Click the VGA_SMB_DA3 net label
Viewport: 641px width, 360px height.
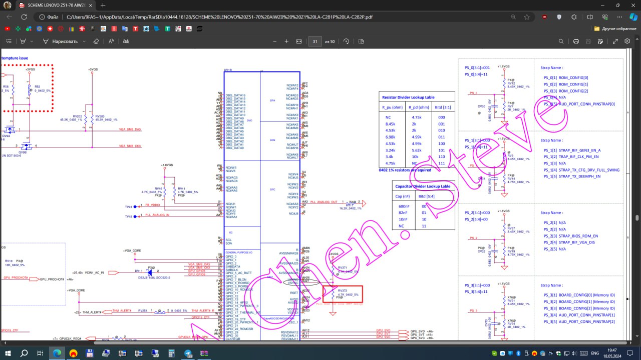(x=130, y=129)
